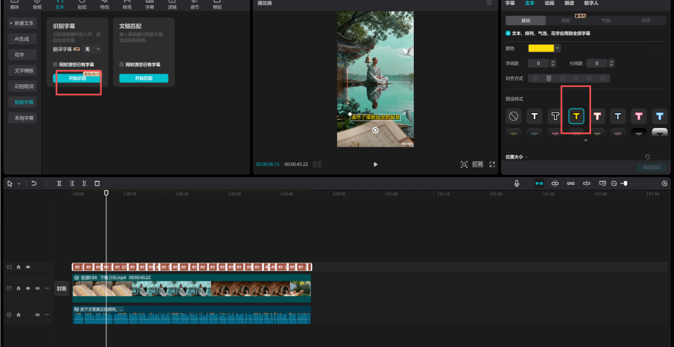Click 开始识别 to recognize subtitles
Viewport: 674px width, 347px height.
pos(77,78)
